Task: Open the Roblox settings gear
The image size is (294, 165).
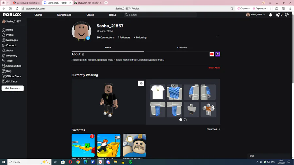Action: pos(287,15)
